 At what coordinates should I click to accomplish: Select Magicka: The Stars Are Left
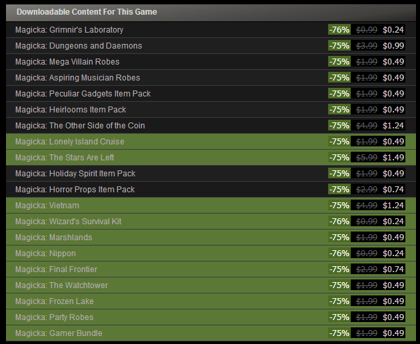pos(211,158)
